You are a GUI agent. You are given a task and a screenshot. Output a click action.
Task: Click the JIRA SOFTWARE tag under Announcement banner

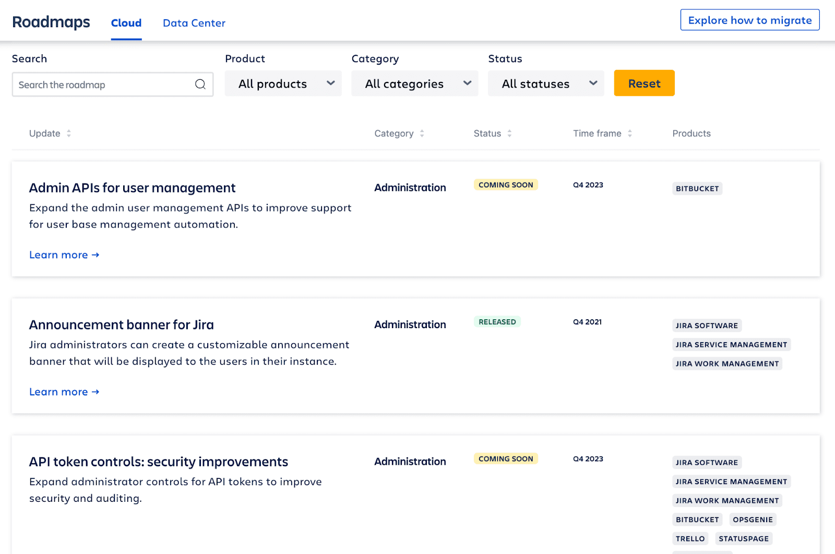707,325
